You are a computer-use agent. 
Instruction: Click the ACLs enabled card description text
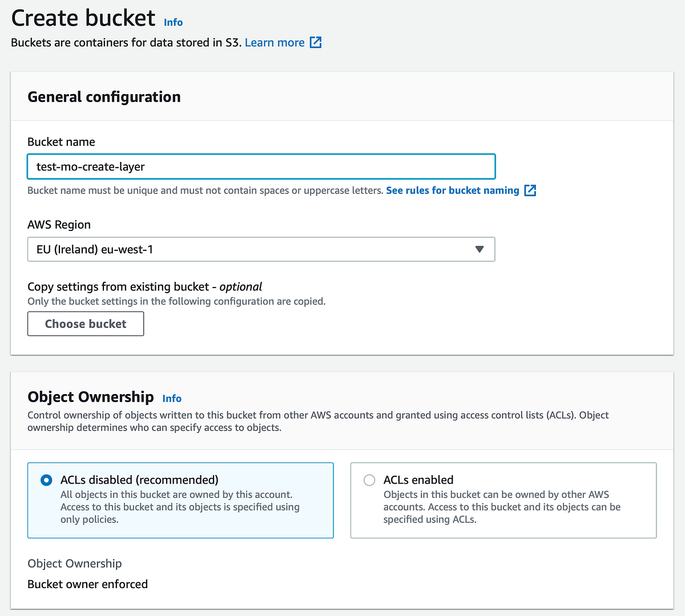[x=502, y=507]
